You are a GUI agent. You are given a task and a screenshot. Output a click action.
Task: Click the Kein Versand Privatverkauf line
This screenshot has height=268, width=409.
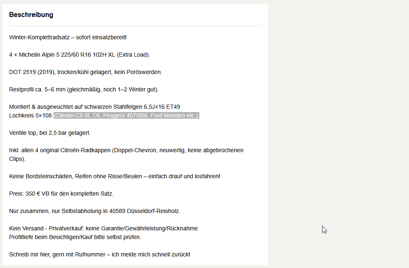pyautogui.click(x=103, y=228)
